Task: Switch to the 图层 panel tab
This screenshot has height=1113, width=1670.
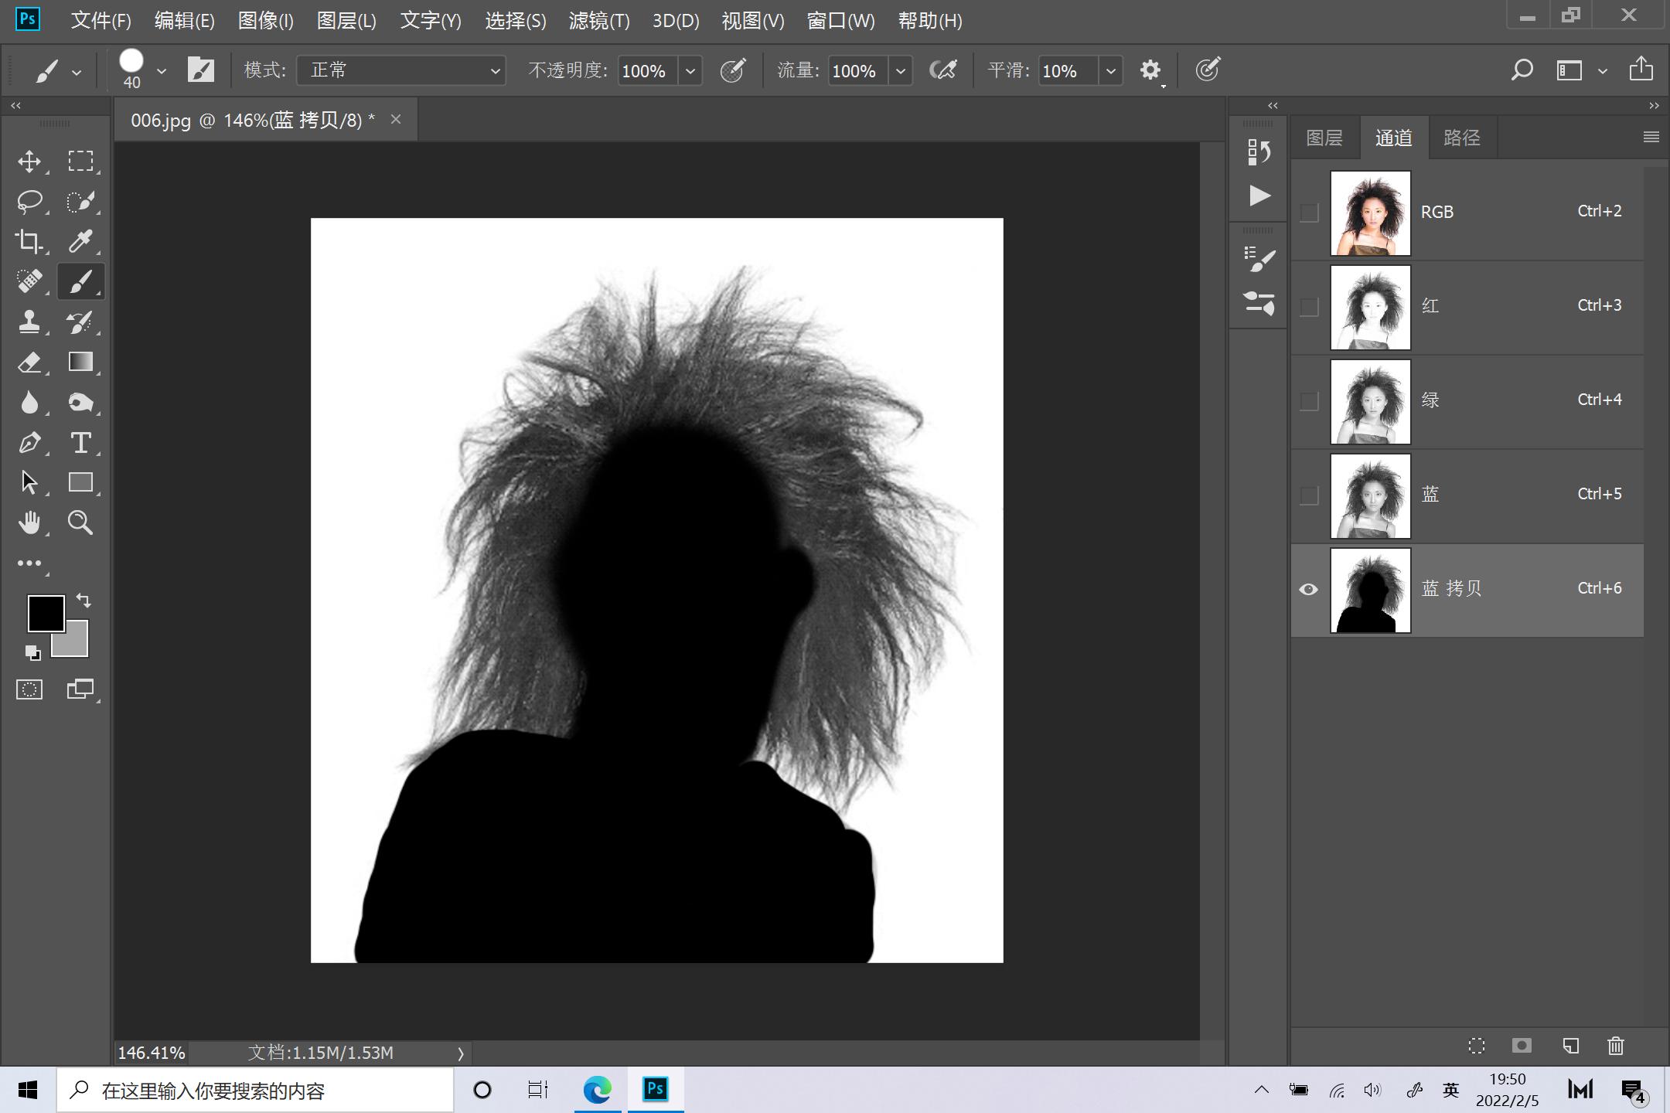Action: pyautogui.click(x=1324, y=138)
